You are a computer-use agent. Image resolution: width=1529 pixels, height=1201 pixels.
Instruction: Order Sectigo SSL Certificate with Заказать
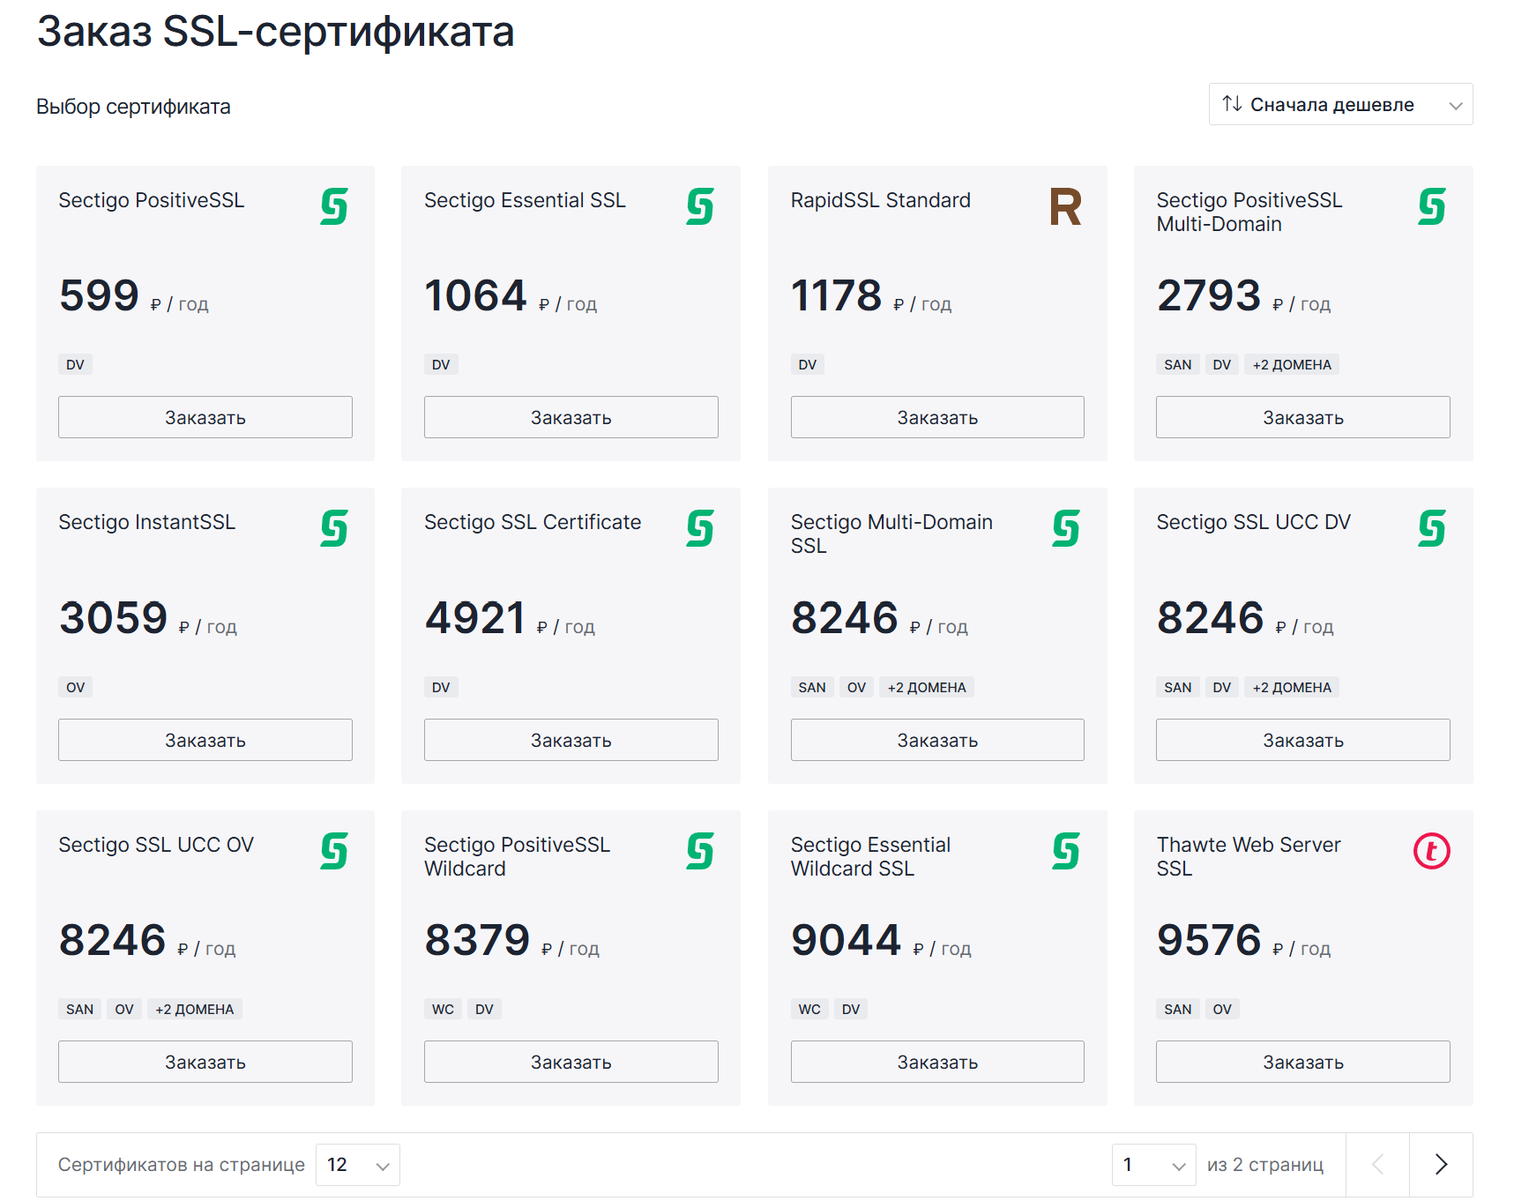tap(571, 740)
